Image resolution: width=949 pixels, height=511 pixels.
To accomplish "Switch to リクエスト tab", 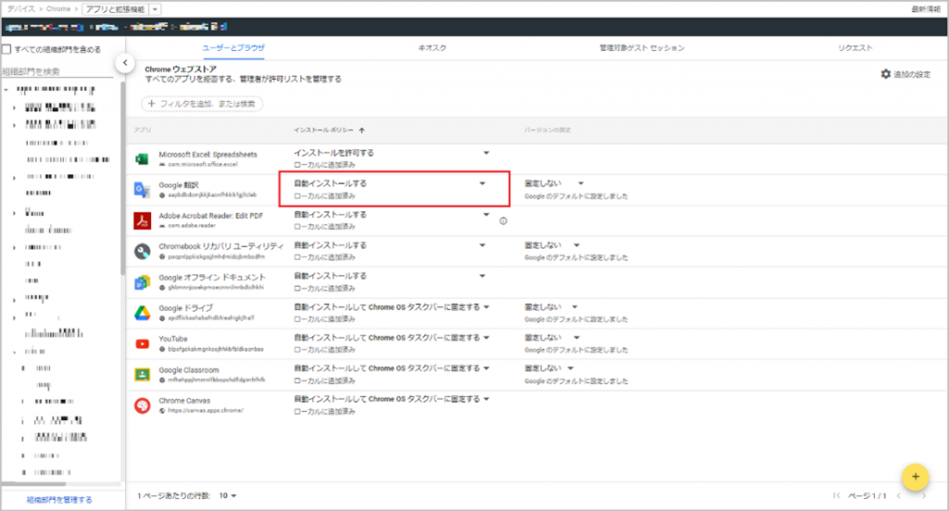I will (855, 48).
